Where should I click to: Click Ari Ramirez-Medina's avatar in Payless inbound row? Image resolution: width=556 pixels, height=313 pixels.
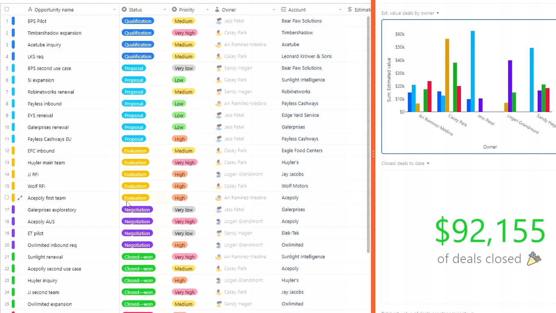(x=219, y=104)
